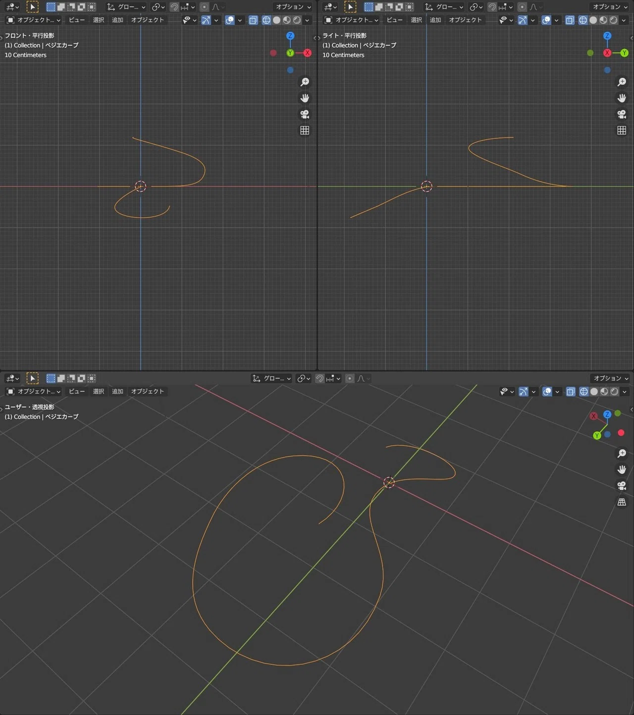Toggle snapping magnet in bottom viewport header
This screenshot has height=715, width=634.
click(320, 378)
